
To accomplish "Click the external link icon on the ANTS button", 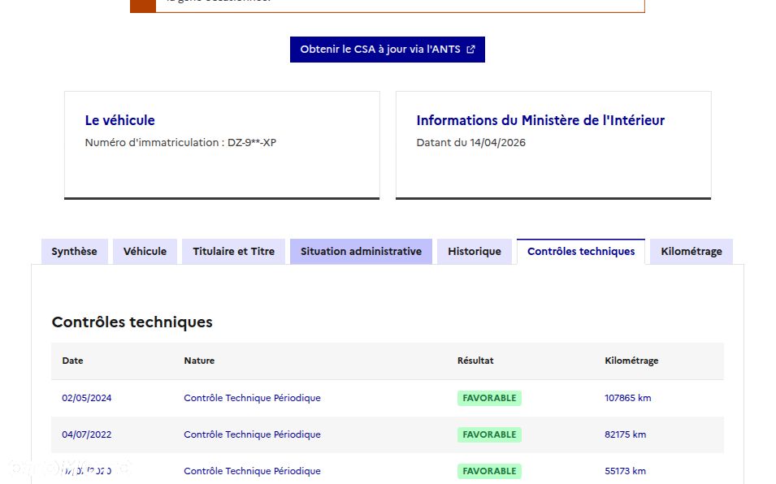I will click(470, 50).
